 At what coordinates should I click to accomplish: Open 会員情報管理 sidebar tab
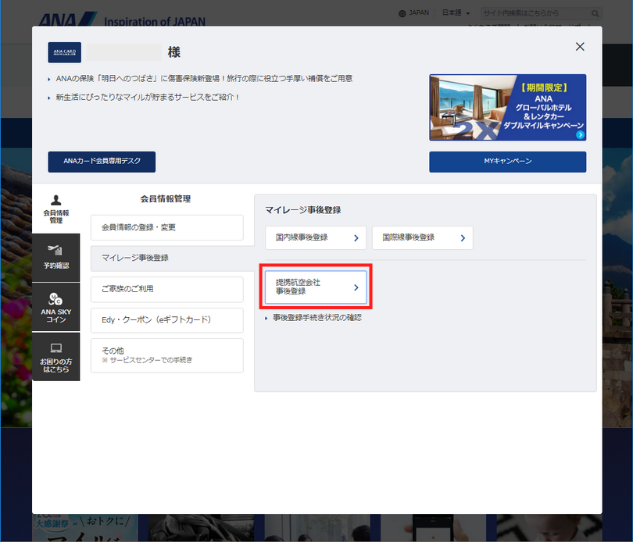pyautogui.click(x=56, y=209)
